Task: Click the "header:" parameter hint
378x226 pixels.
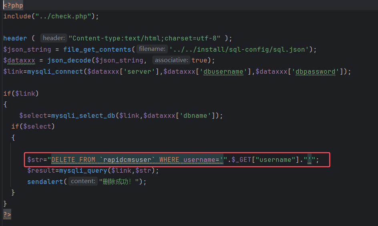Action: click(x=54, y=38)
